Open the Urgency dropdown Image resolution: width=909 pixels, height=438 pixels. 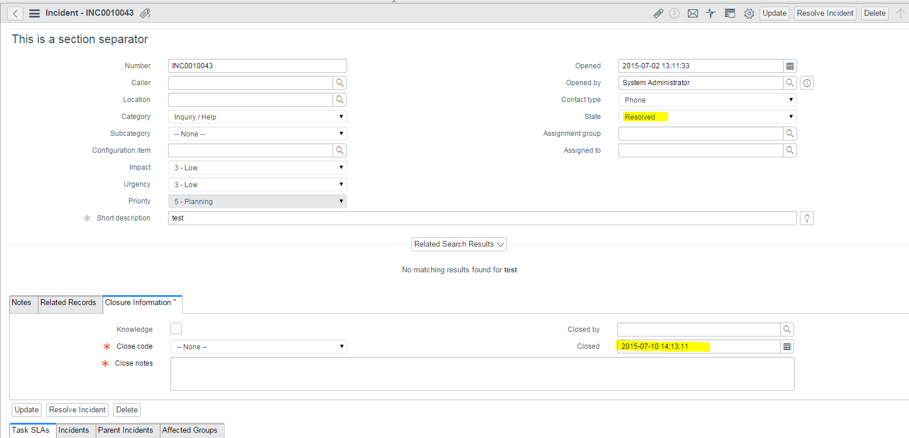tap(257, 184)
